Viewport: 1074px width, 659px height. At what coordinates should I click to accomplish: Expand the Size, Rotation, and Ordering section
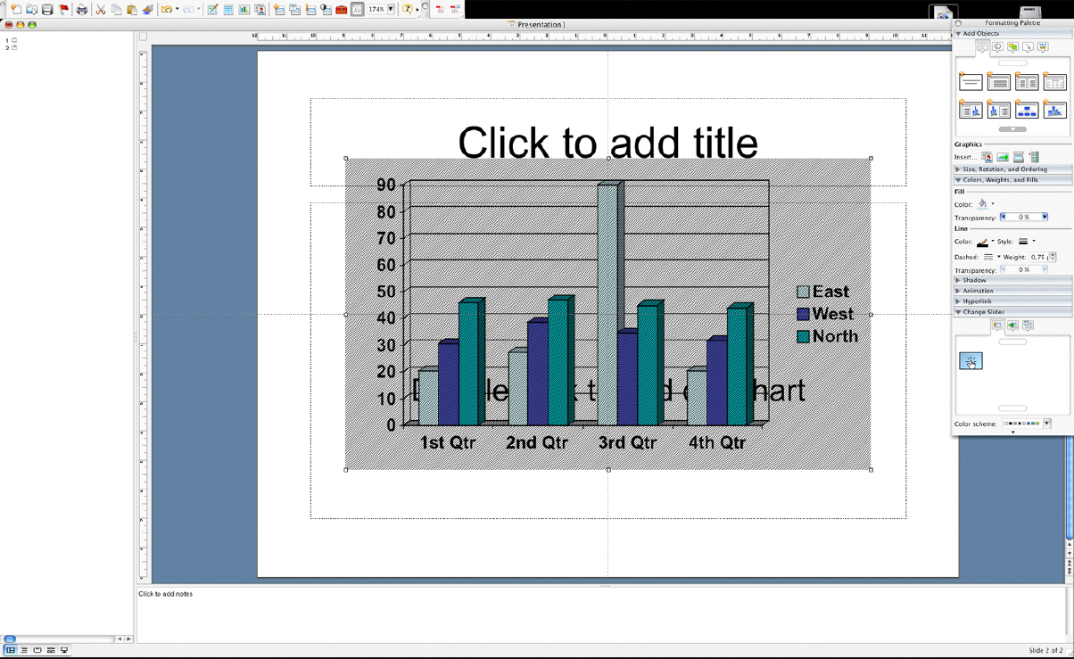coord(959,169)
